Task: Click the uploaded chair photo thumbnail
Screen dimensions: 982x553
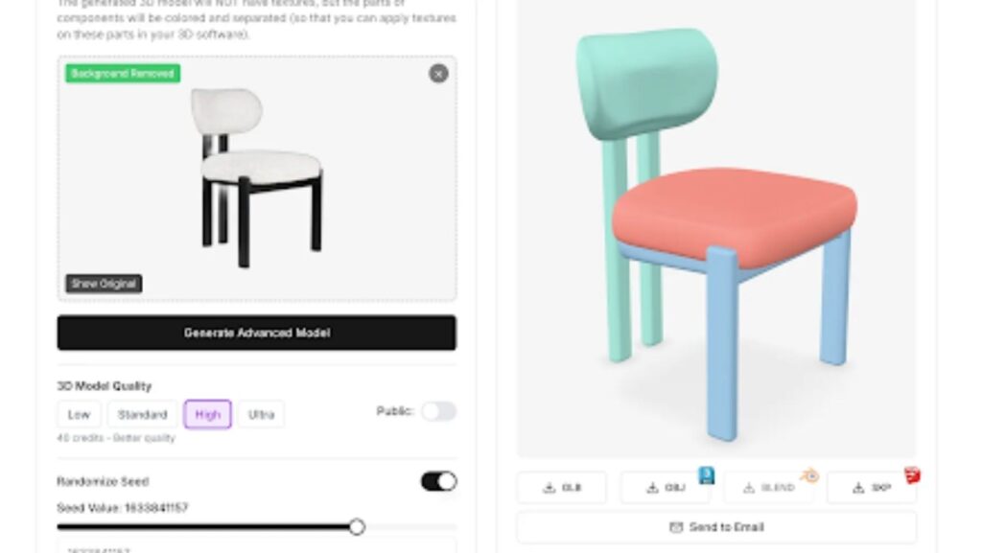Action: pyautogui.click(x=258, y=177)
